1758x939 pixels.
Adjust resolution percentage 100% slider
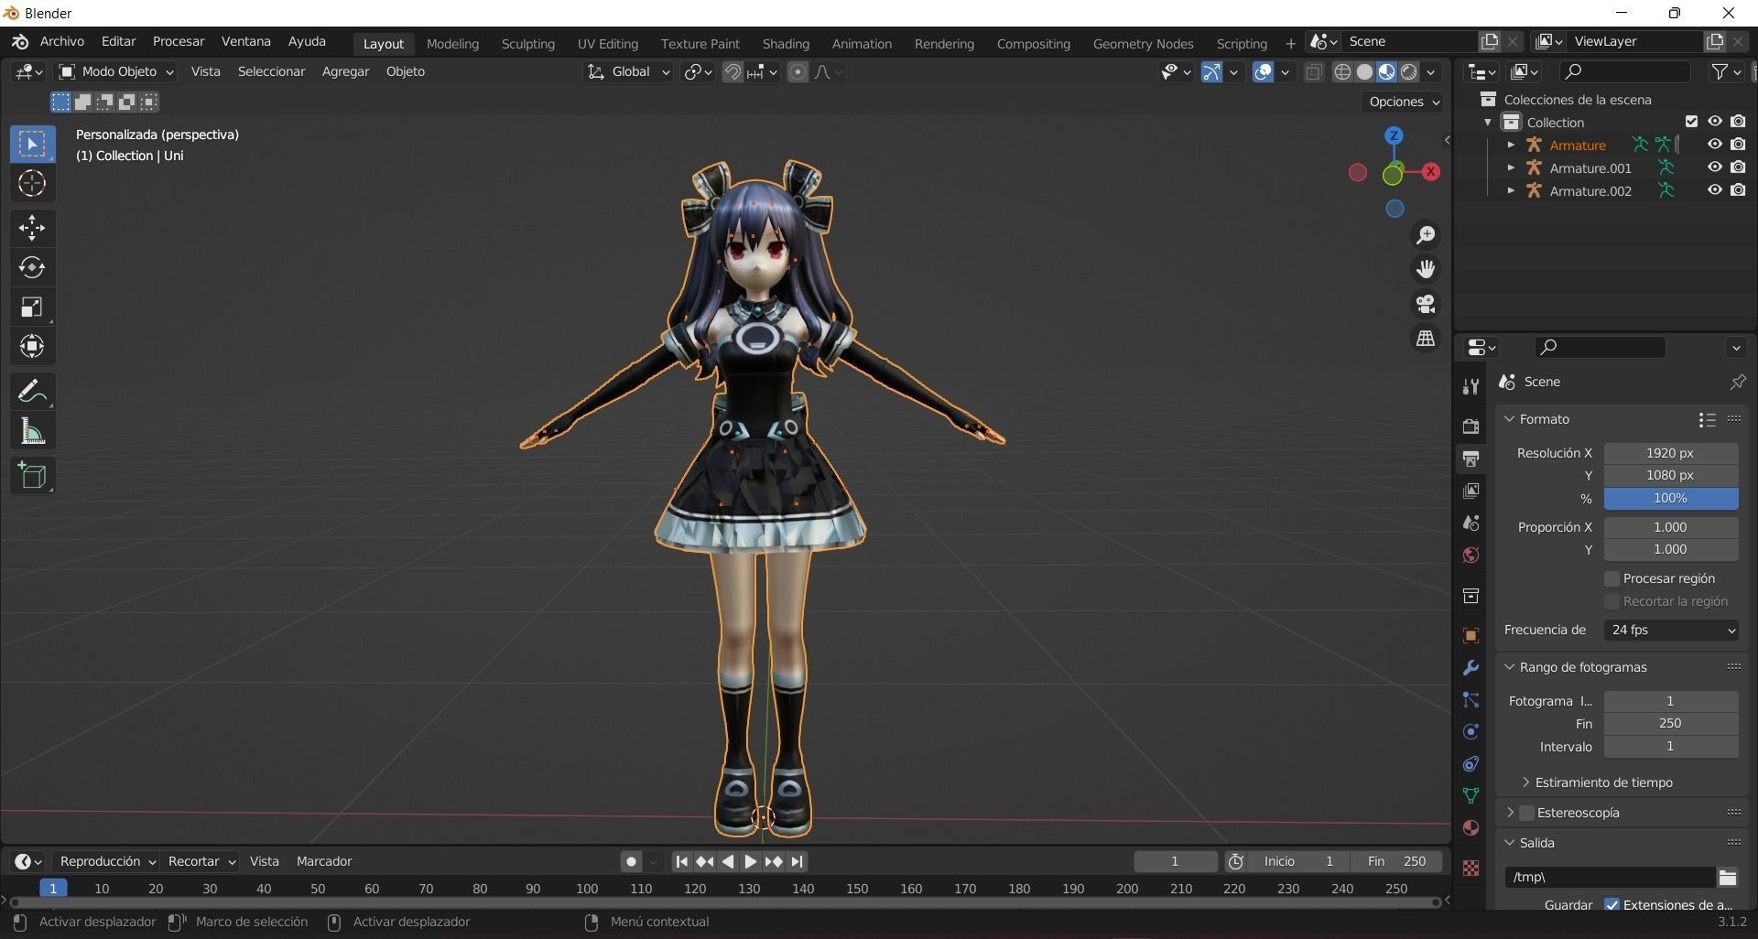[1671, 499]
